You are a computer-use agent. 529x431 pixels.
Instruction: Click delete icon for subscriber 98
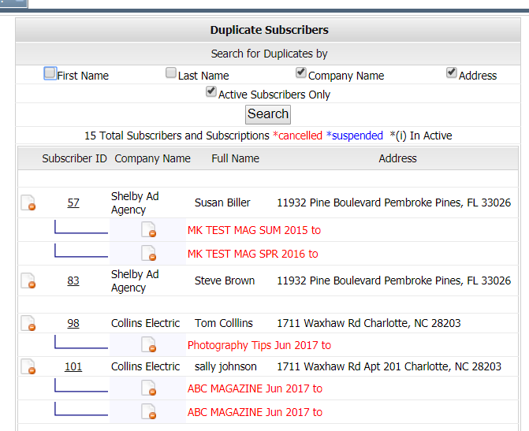point(28,323)
